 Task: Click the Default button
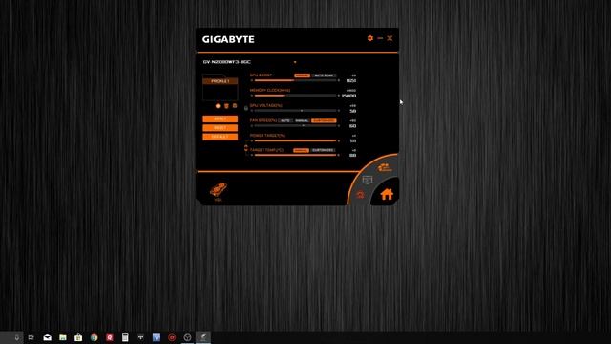pos(221,137)
